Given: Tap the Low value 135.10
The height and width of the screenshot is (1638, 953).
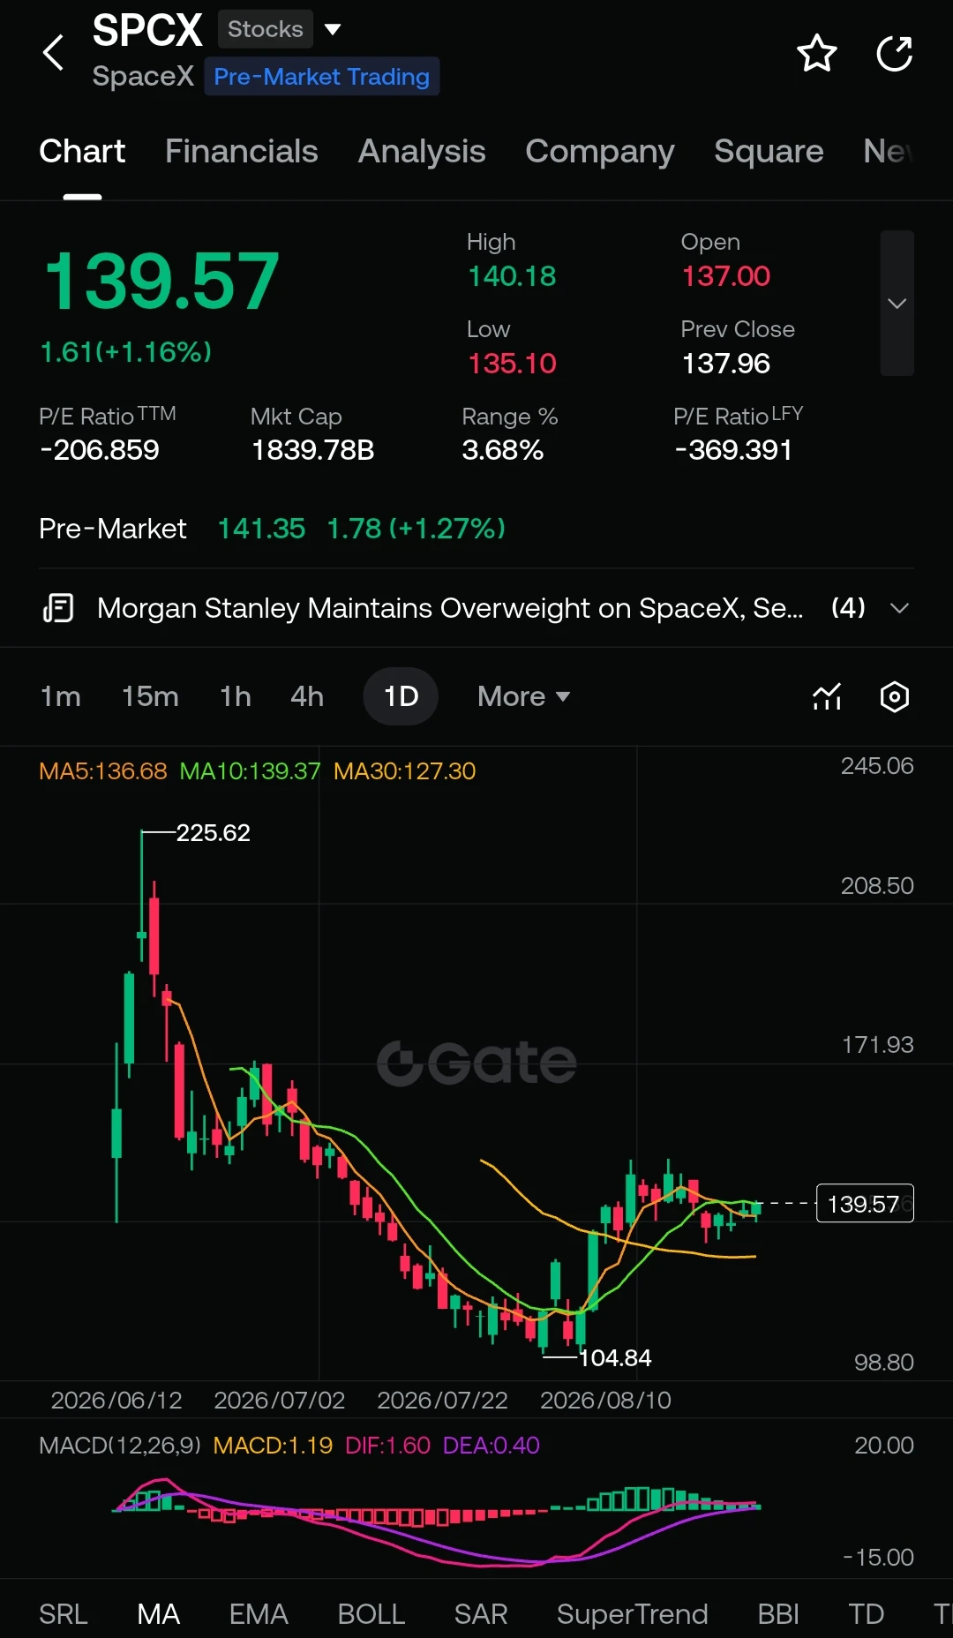Looking at the screenshot, I should click(512, 364).
